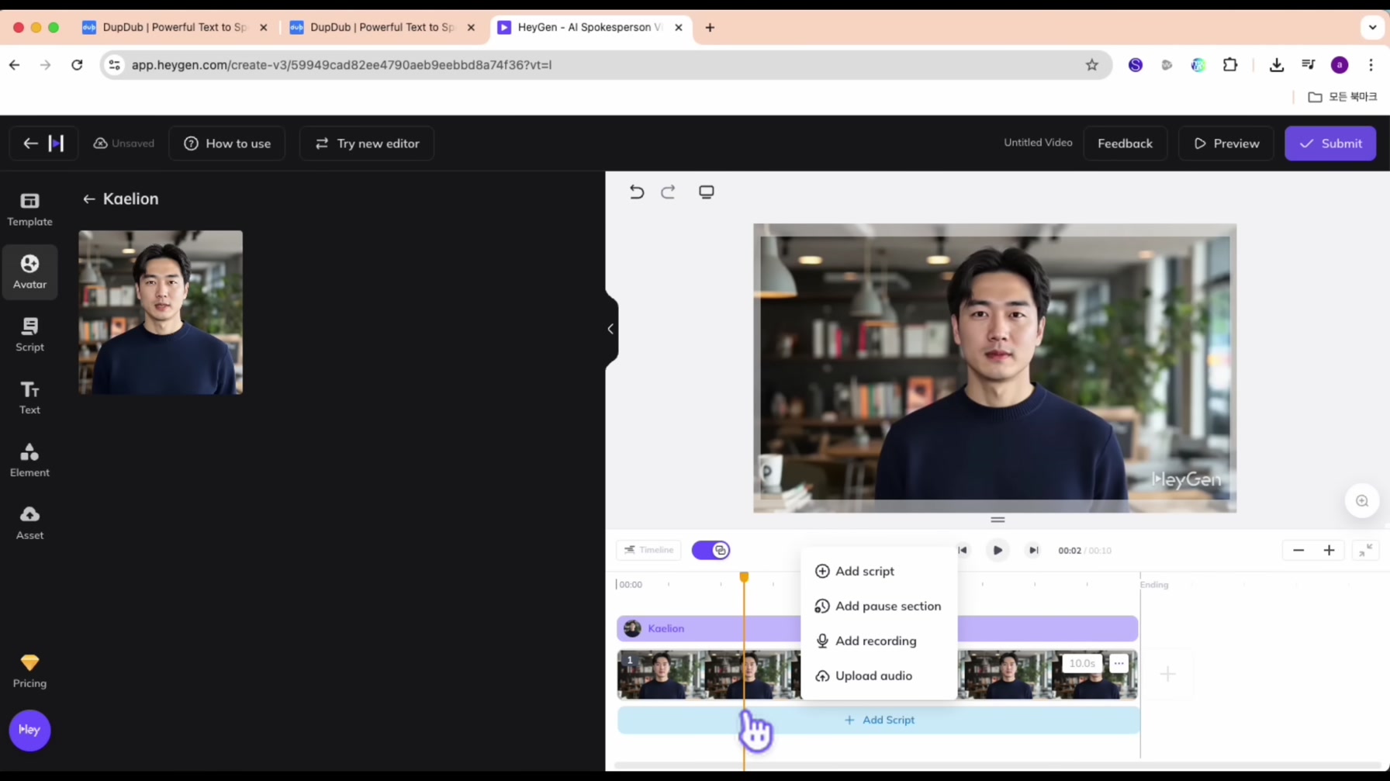The image size is (1390, 781).
Task: Choose Add pause section from the menu
Action: pyautogui.click(x=879, y=606)
